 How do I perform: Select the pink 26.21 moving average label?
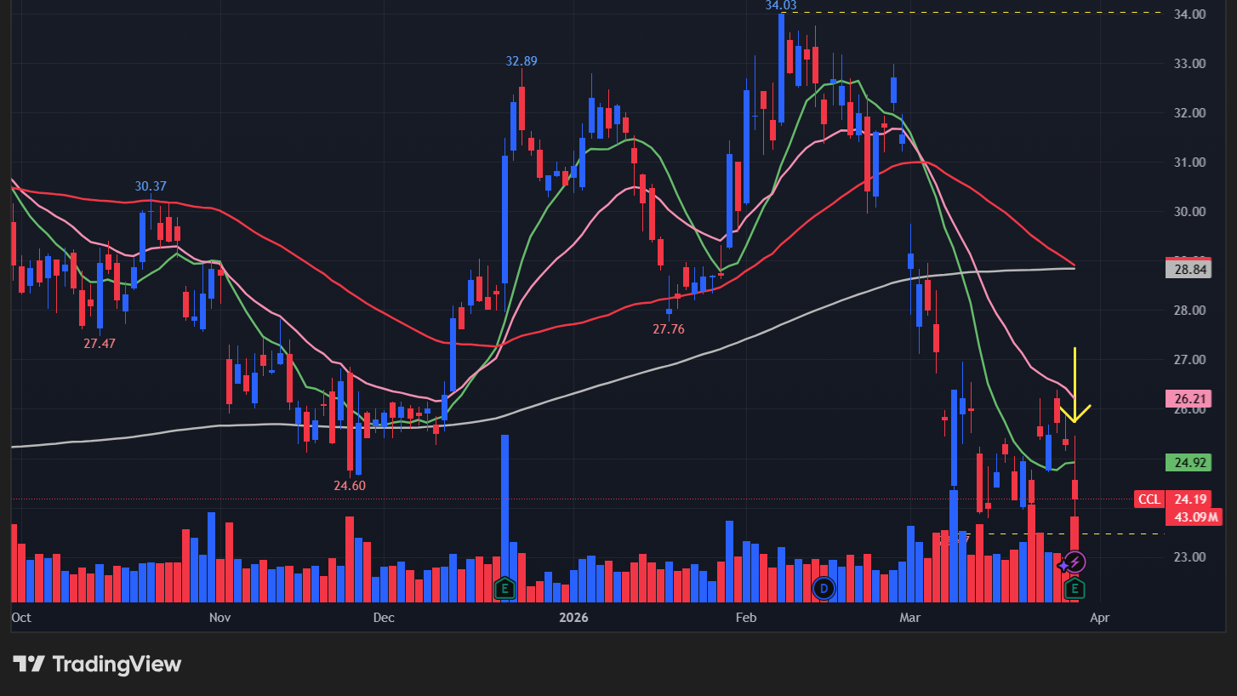coord(1187,398)
